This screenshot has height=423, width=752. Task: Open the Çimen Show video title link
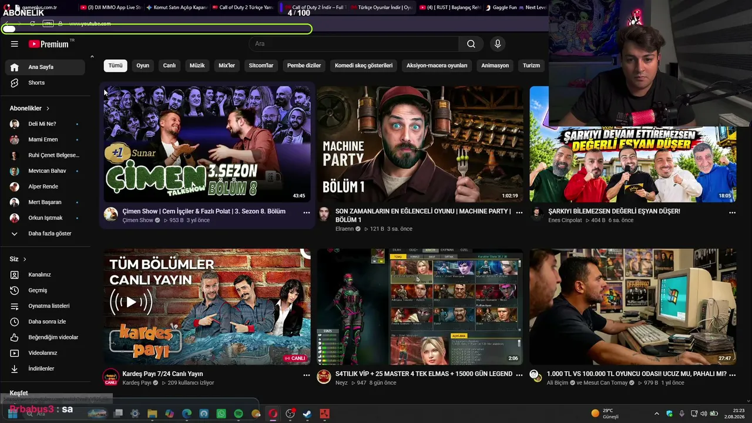(204, 211)
